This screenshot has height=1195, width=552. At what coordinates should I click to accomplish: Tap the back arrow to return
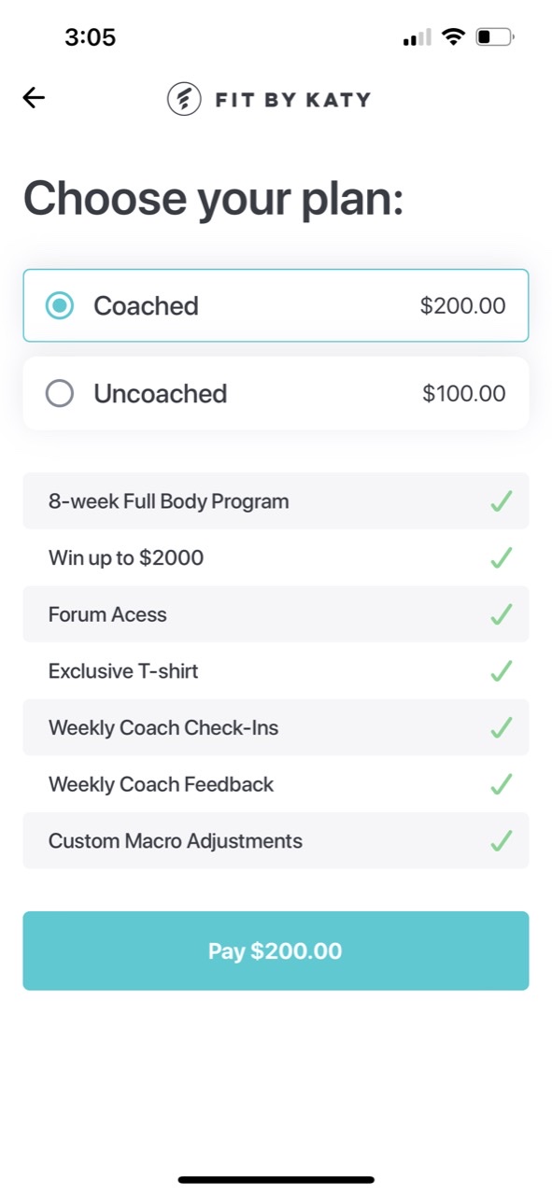tap(34, 97)
